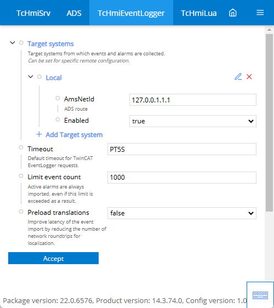Click the plus icon for adding target
The height and width of the screenshot is (308, 274).
click(x=39, y=135)
